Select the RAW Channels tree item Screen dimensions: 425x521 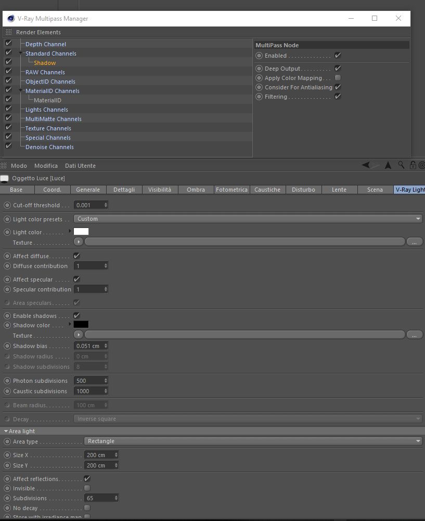(x=45, y=72)
